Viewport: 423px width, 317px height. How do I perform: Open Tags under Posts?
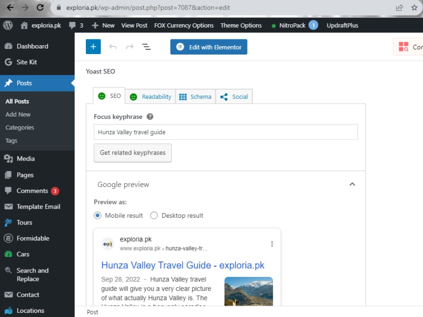click(x=11, y=141)
